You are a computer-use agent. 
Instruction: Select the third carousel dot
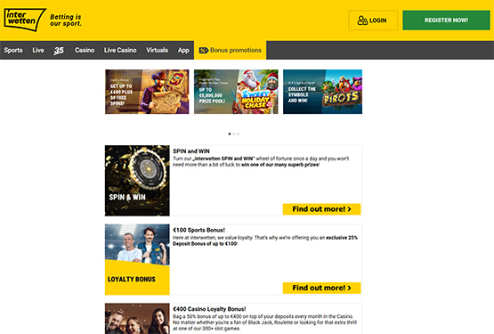[x=238, y=134]
